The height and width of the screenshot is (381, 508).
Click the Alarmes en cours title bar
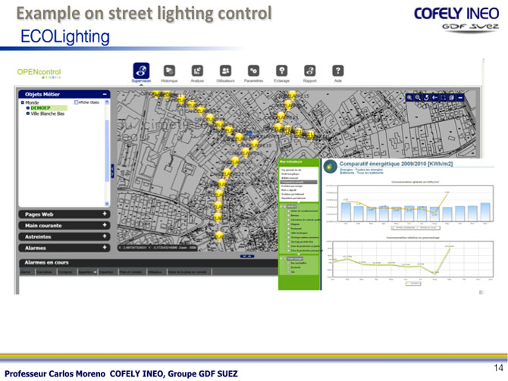pyautogui.click(x=149, y=263)
